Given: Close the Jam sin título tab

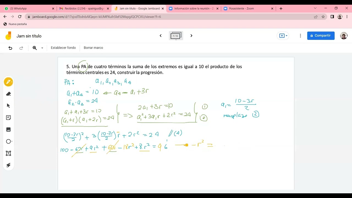Looking at the screenshot, I should [x=163, y=9].
